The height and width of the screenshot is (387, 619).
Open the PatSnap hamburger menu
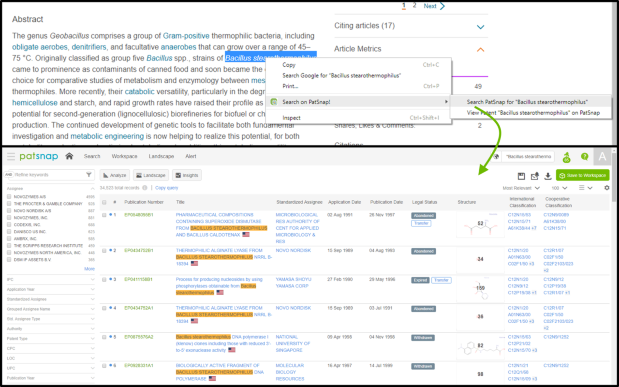click(x=11, y=156)
